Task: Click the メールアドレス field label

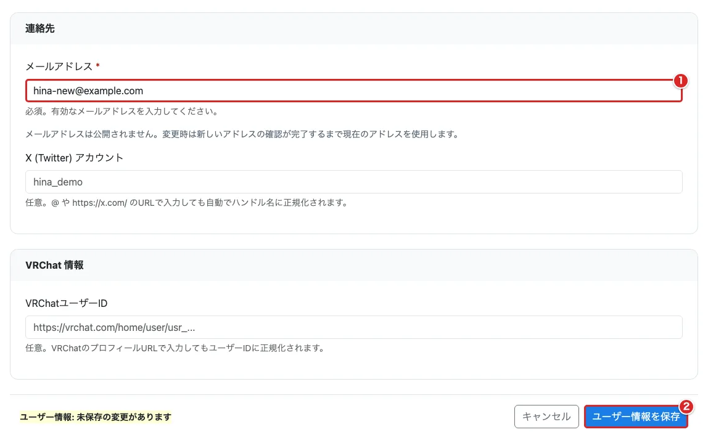Action: pos(59,67)
